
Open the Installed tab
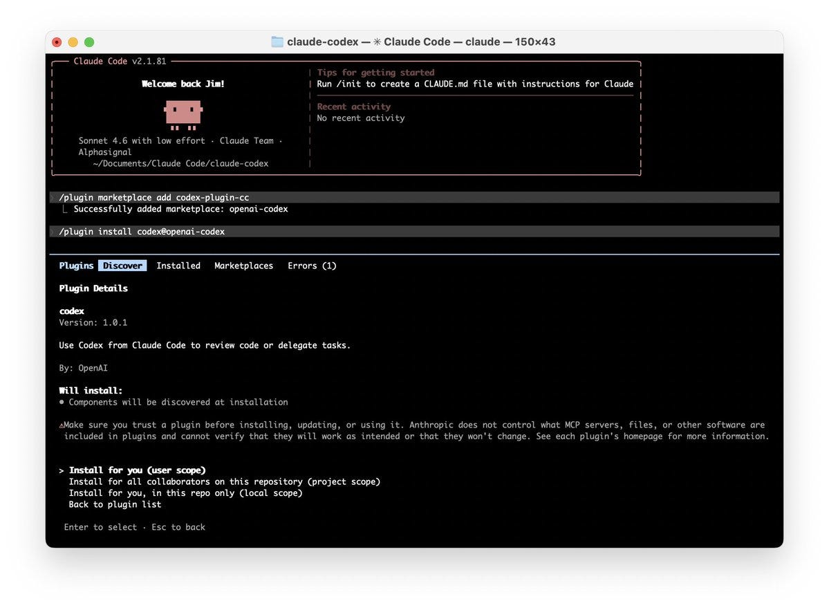(x=178, y=266)
